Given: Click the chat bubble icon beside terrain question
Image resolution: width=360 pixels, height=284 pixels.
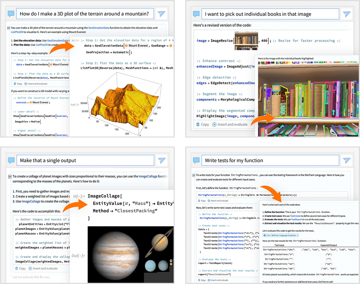Looking at the screenshot, I should [11, 14].
